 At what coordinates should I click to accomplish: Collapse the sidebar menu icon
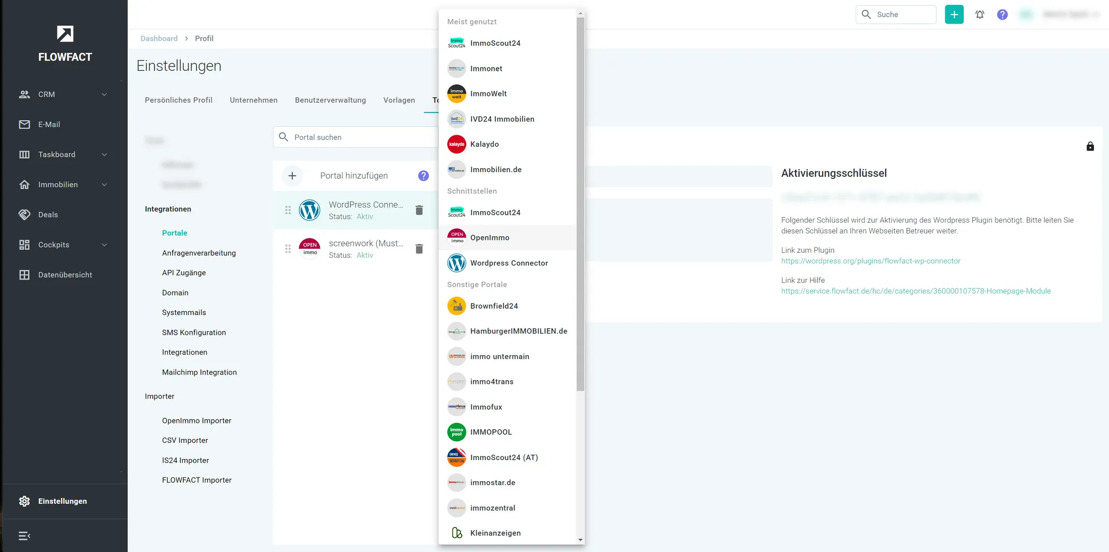click(24, 536)
